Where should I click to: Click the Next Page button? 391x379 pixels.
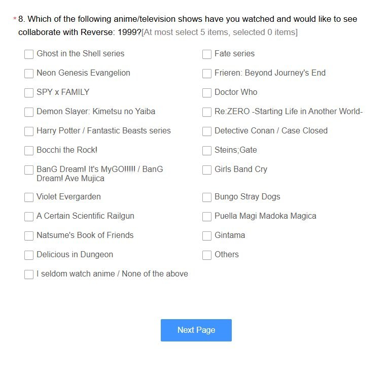point(196,330)
